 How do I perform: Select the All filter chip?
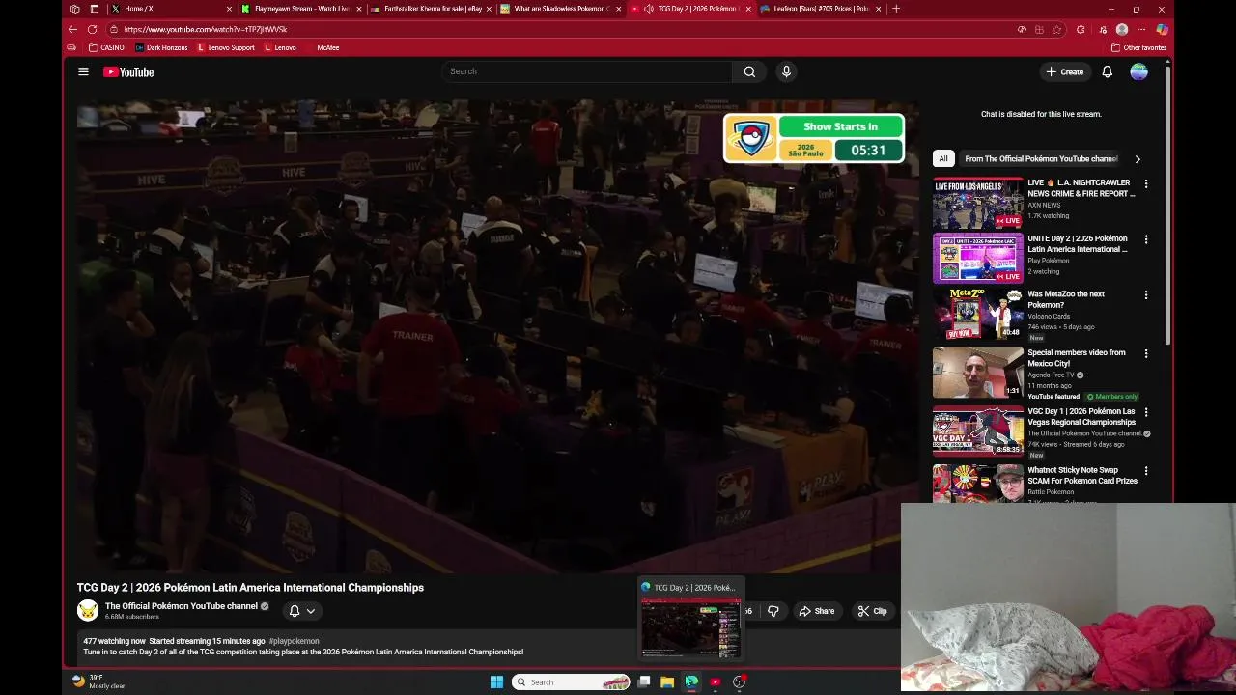point(943,159)
